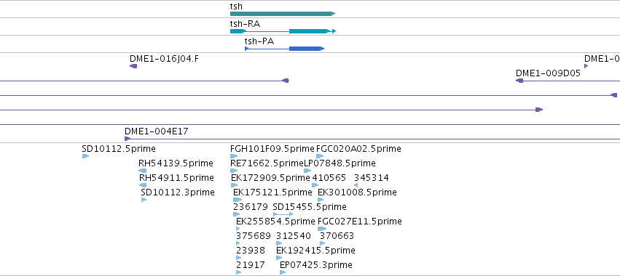
Task: Select the RH54911.5prime EST arrow
Action: [x=143, y=185]
